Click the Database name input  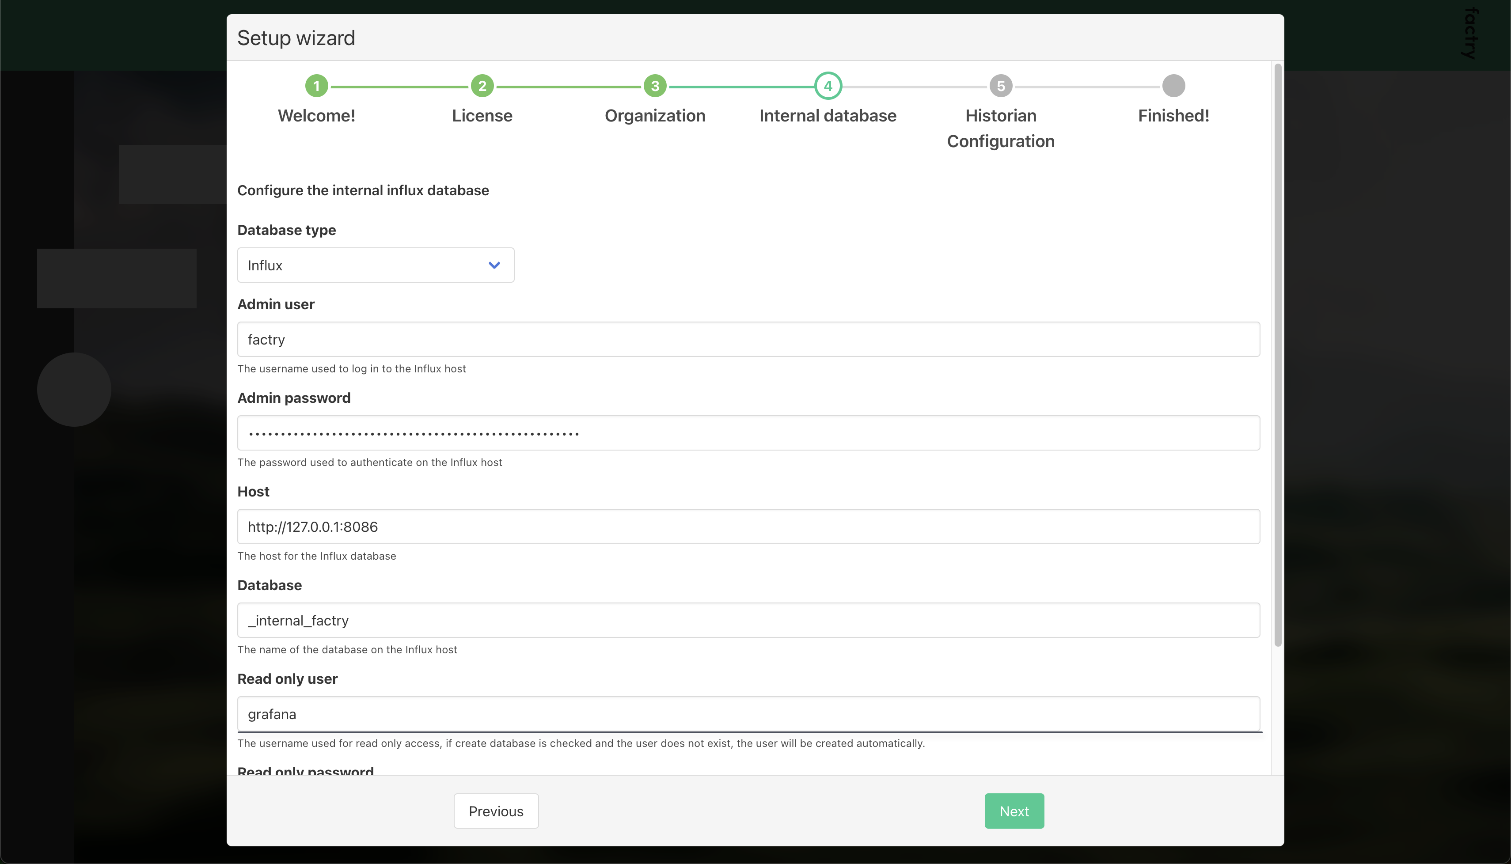(748, 620)
